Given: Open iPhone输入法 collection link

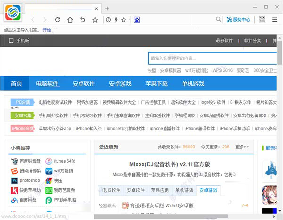Looking at the screenshot, I should coord(89,129).
